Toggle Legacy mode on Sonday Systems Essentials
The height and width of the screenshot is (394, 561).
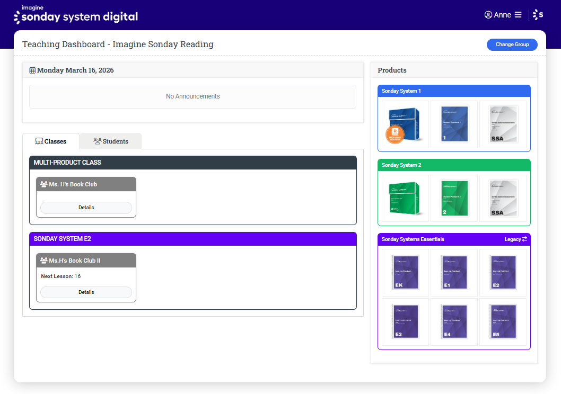[515, 239]
